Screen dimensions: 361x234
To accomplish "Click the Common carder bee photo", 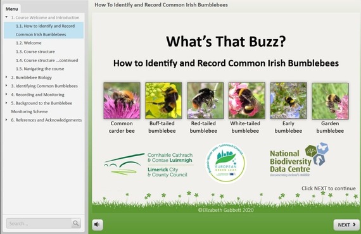I will pos(122,101).
